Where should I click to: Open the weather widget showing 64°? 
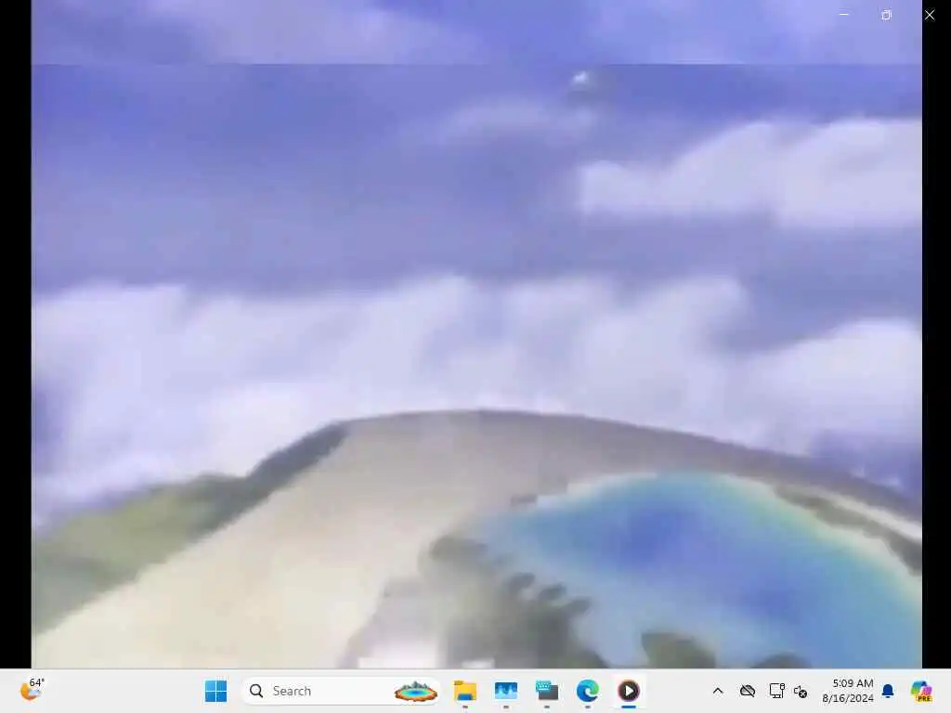(31, 690)
